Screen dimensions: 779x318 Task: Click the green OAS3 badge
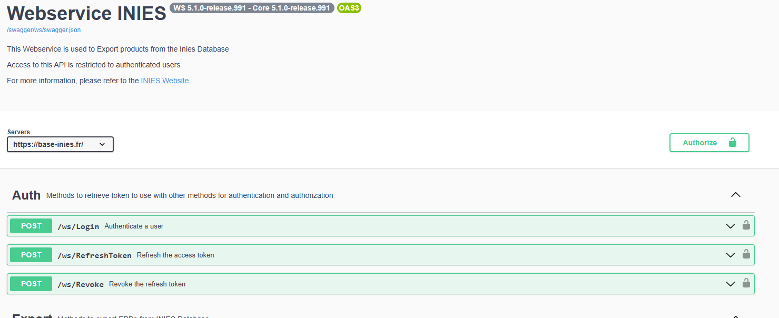[x=349, y=8]
